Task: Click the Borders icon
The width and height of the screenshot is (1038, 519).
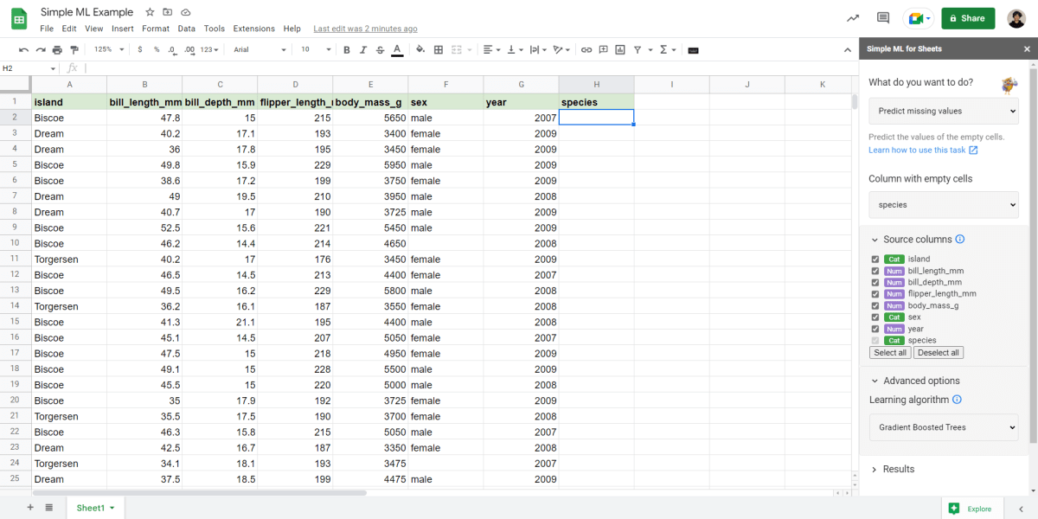Action: pyautogui.click(x=438, y=49)
